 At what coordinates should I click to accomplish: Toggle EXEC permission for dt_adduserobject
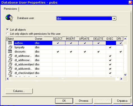coord(110,65)
